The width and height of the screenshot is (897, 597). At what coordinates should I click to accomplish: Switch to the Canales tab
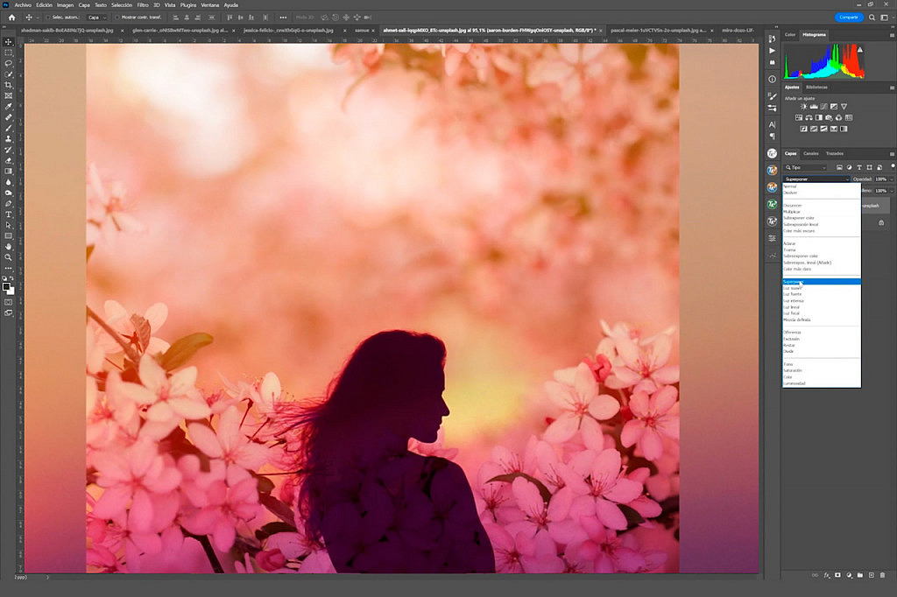[810, 153]
